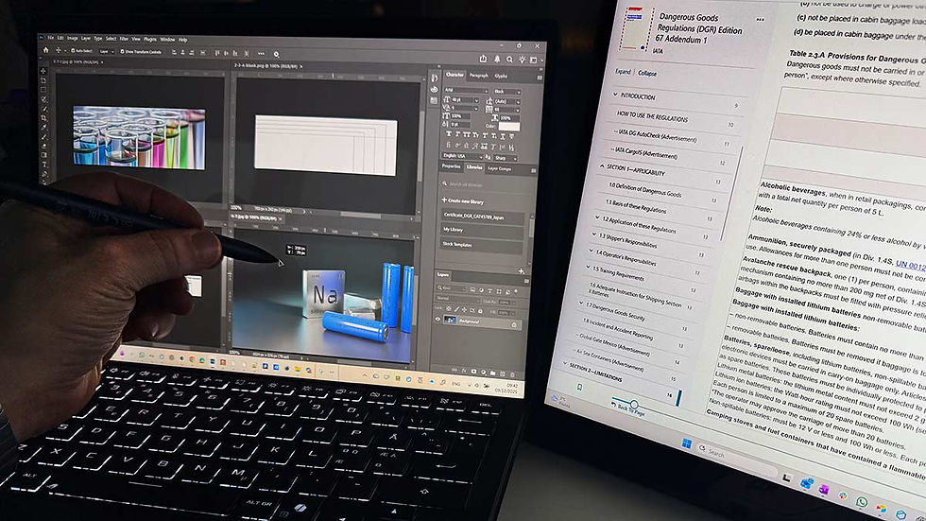Open the Arial font family dropdown
926x521 pixels.
[x=466, y=91]
